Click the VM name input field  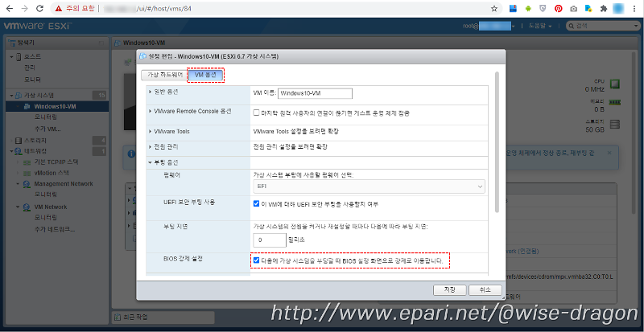click(315, 93)
